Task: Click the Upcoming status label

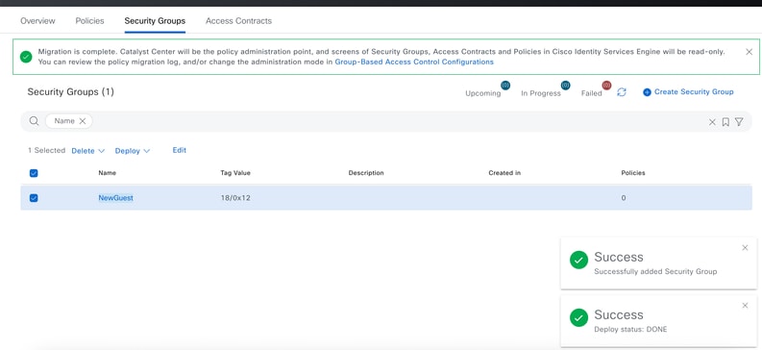Action: 483,93
